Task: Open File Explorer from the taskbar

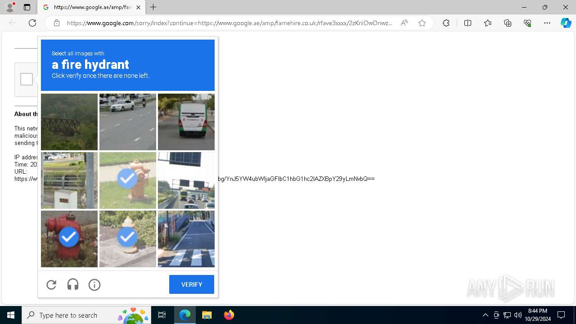Action: pyautogui.click(x=207, y=315)
